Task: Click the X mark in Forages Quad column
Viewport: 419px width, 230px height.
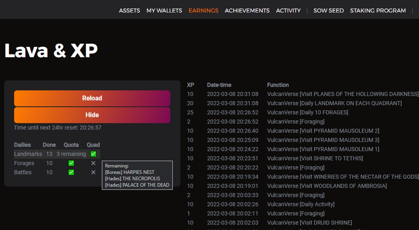Action: (93, 163)
